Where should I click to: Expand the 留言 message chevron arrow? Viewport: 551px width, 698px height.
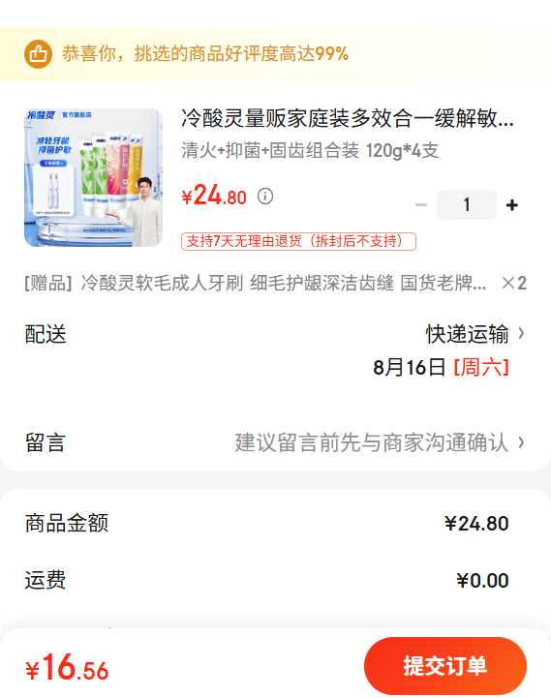521,442
